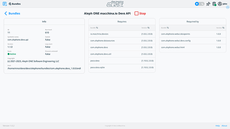The image size is (230, 129).
Task: Open the database status icon
Action: (214, 4)
